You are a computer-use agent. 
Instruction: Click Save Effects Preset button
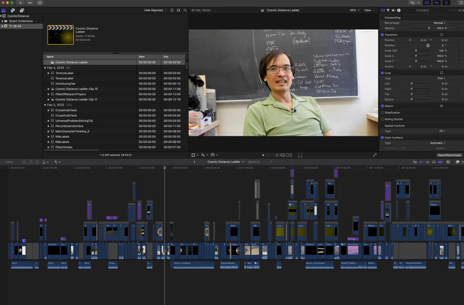(x=449, y=155)
